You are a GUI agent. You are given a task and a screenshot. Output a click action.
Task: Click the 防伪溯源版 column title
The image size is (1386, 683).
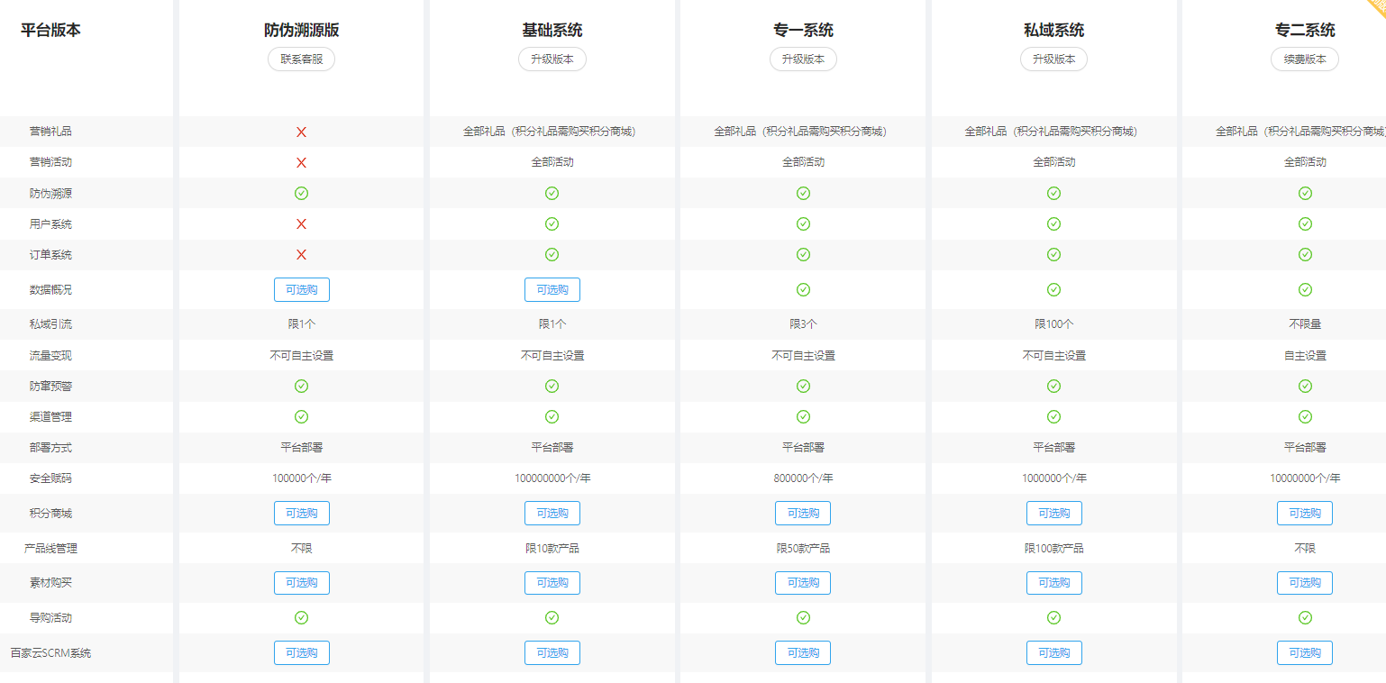click(x=302, y=31)
